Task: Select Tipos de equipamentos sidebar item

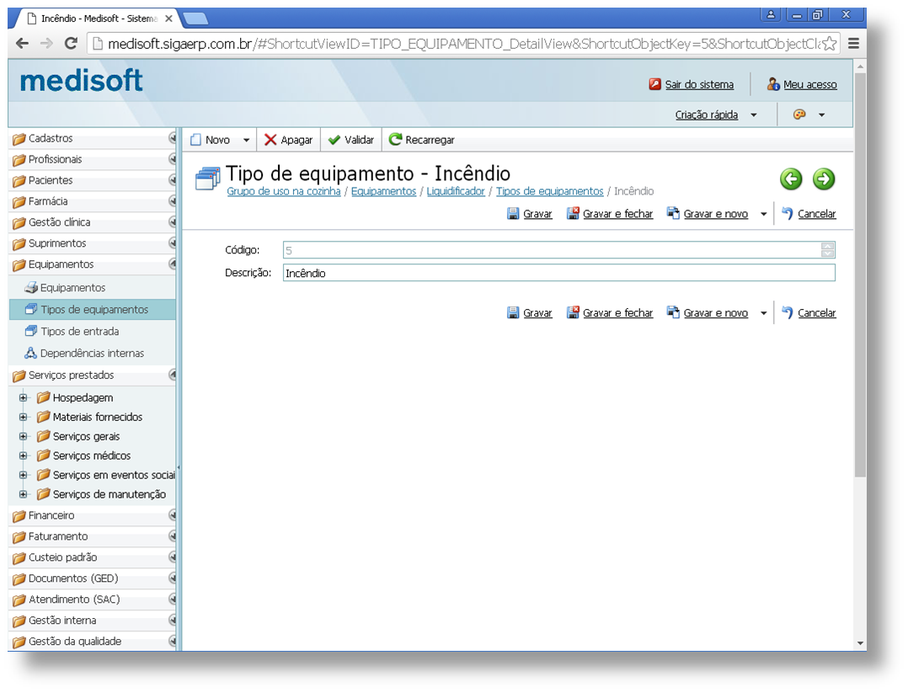Action: tap(93, 310)
